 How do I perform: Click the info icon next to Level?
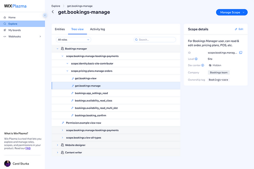pos(196,59)
